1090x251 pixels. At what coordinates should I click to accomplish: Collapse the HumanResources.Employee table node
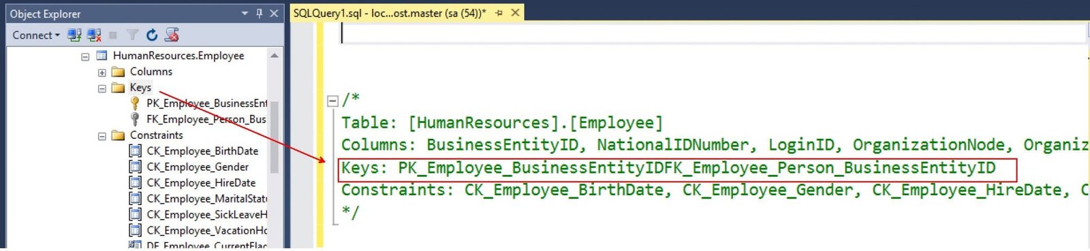85,56
